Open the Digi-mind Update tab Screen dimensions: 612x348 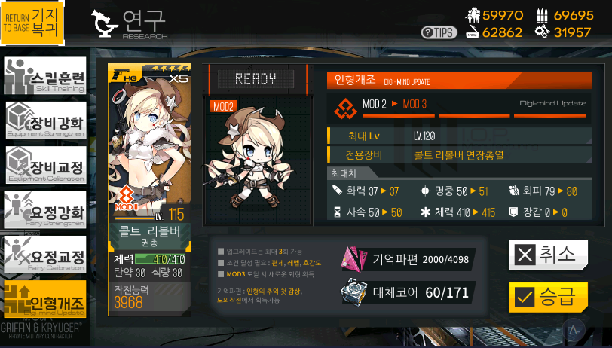(45, 299)
